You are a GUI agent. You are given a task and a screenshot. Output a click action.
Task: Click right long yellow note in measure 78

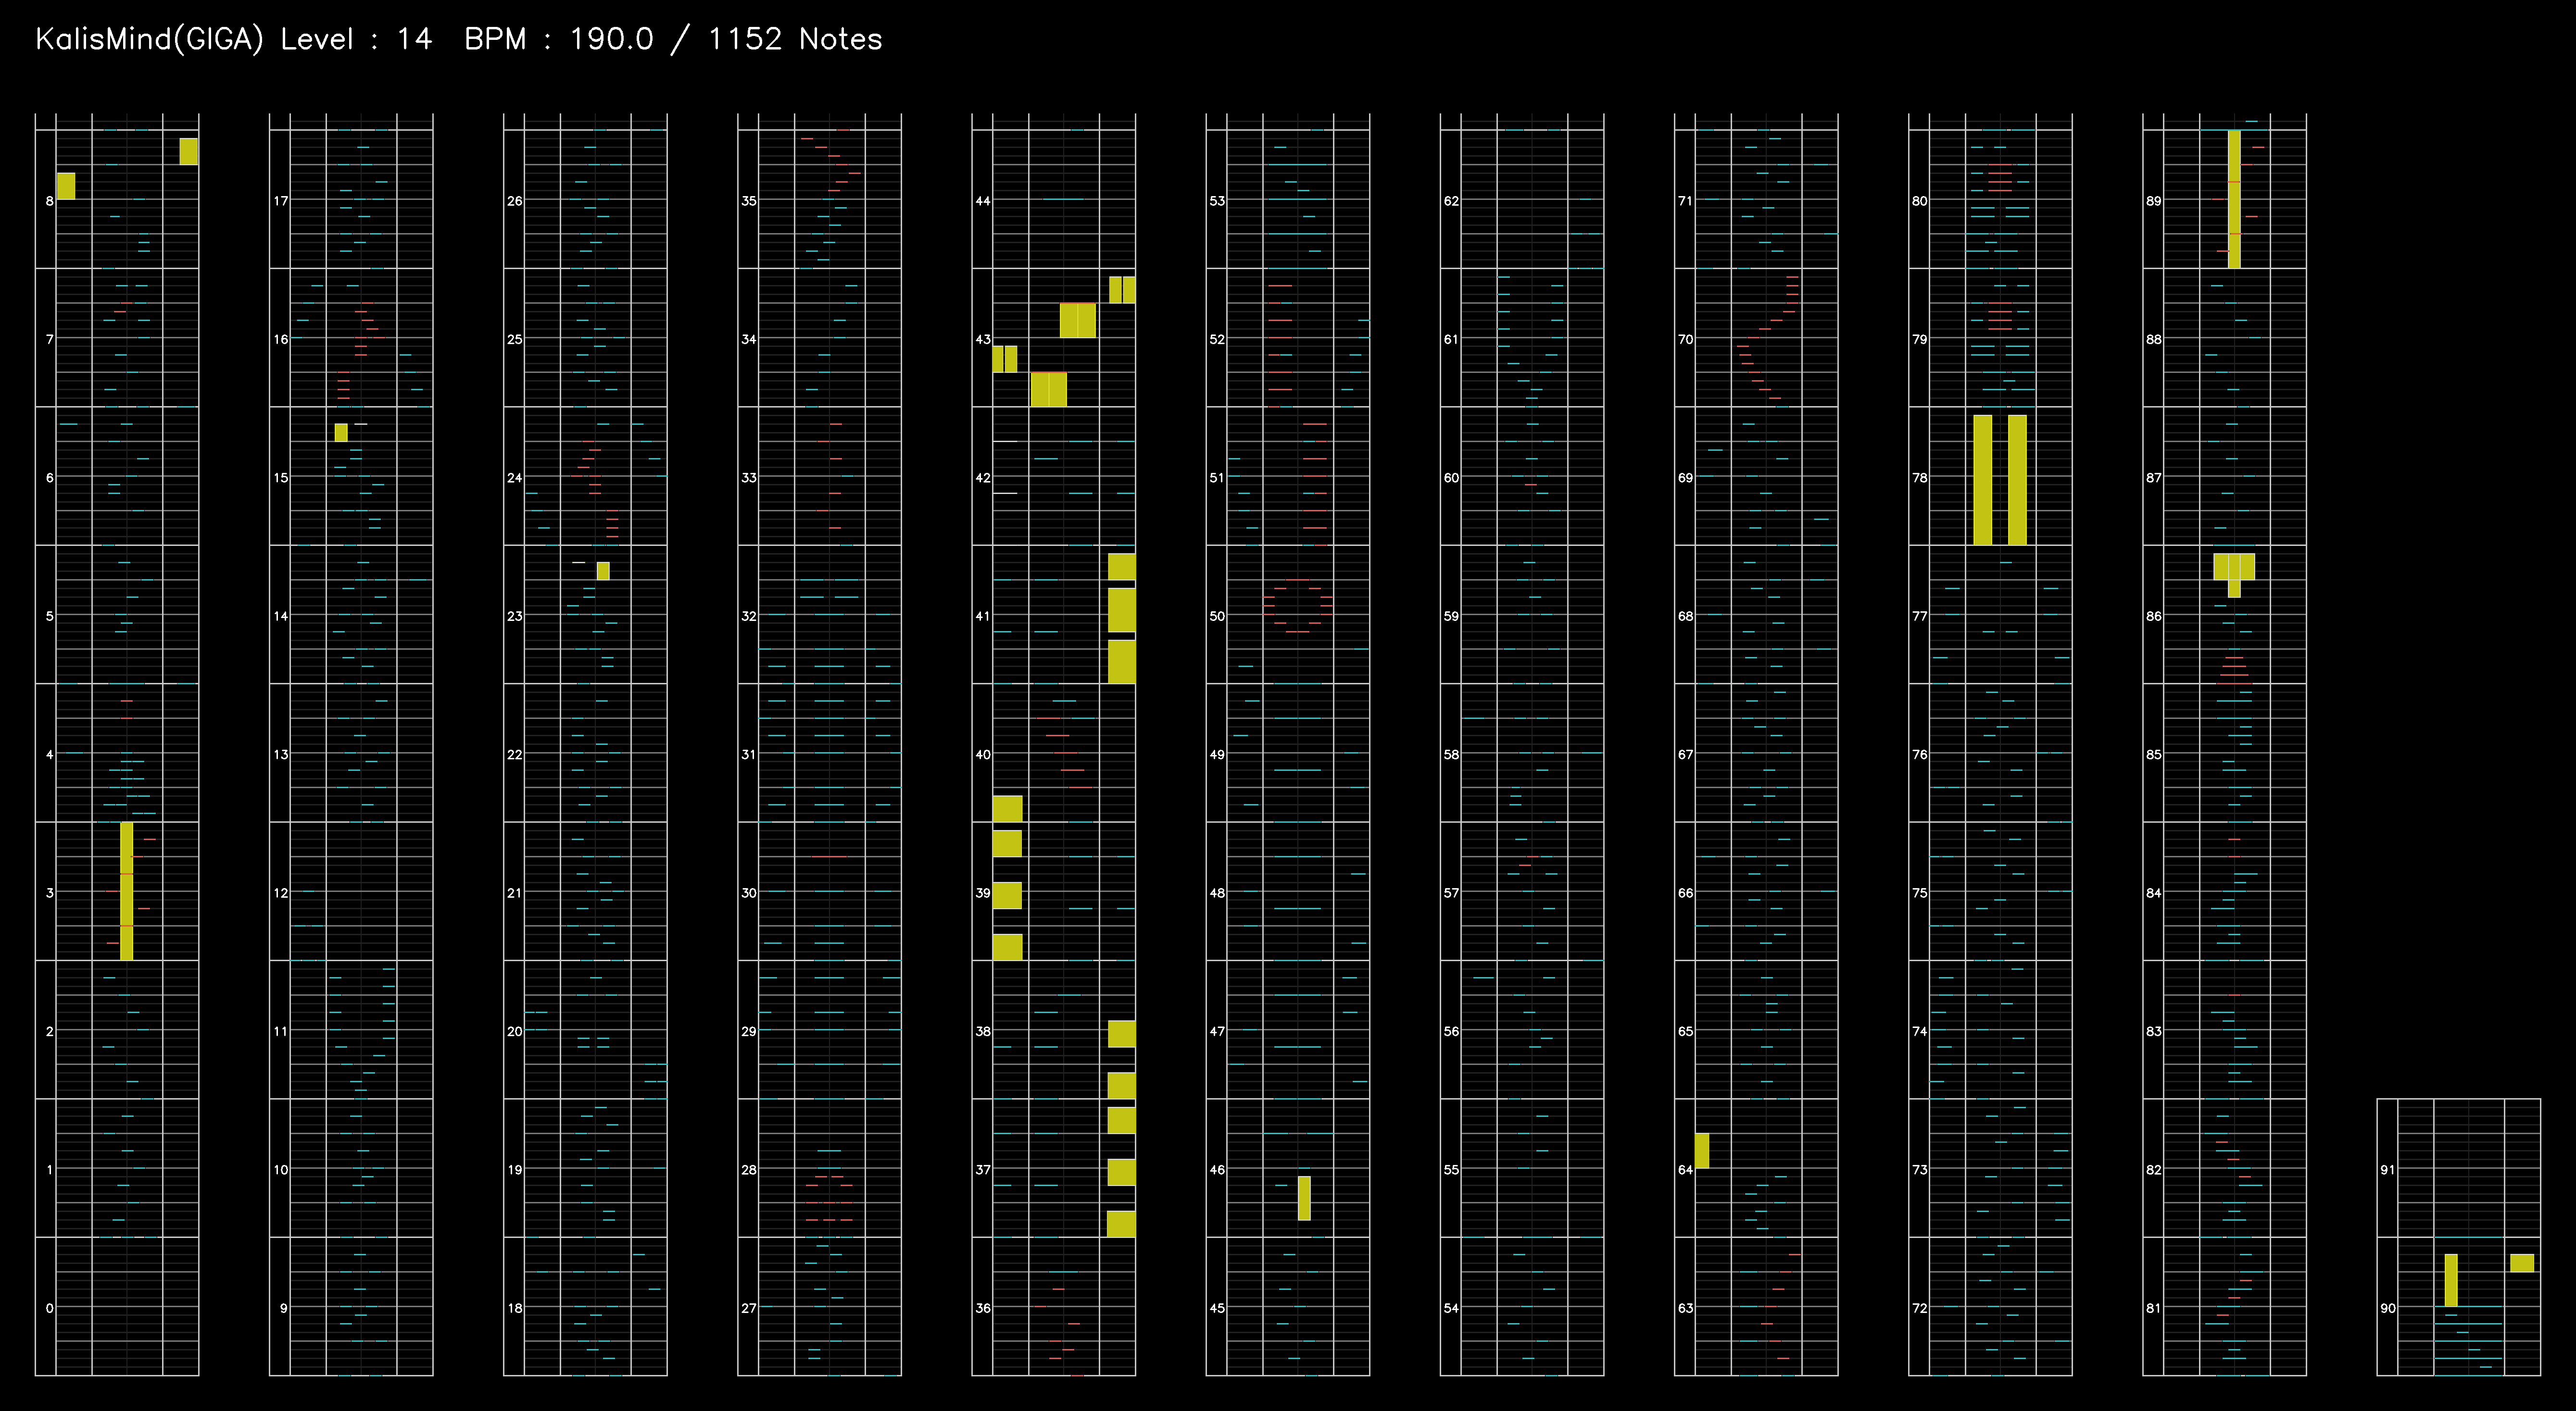pyautogui.click(x=2017, y=480)
